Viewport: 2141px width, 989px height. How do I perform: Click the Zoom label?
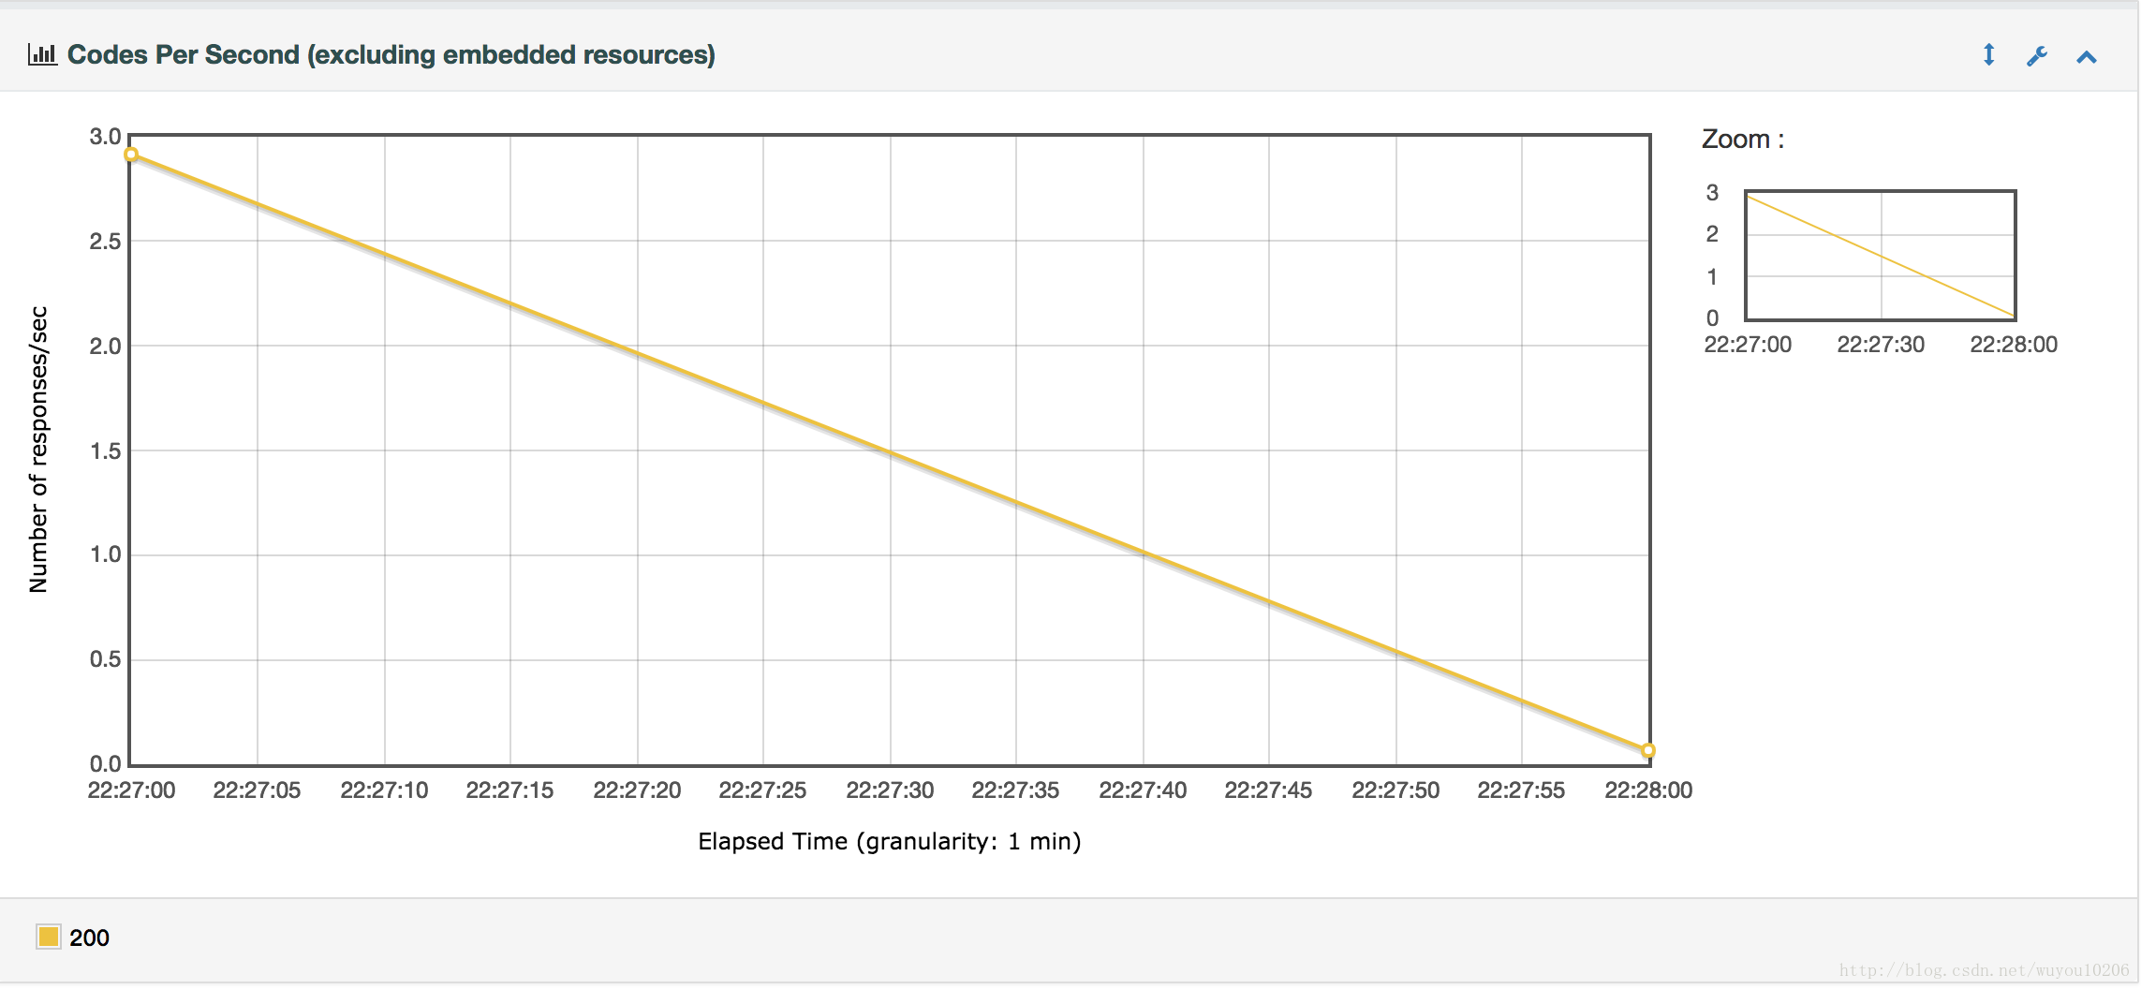(x=1743, y=139)
